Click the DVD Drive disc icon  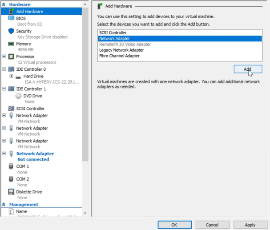click(x=18, y=96)
